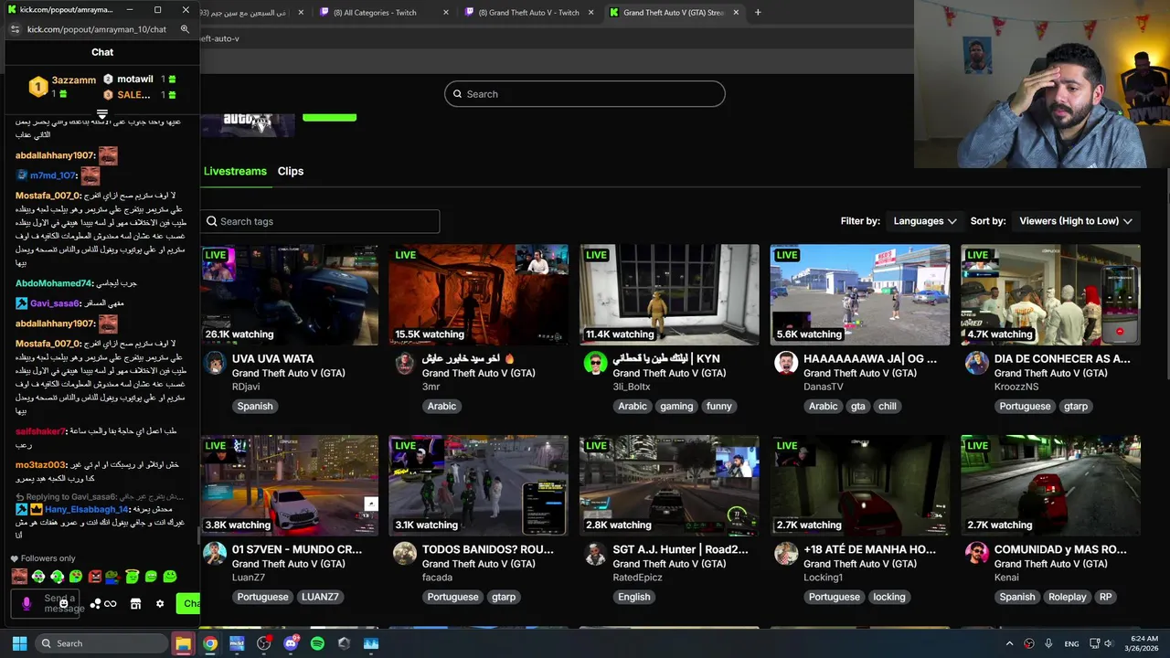This screenshot has width=1170, height=658.
Task: Switch to the Clips tab
Action: [x=291, y=171]
